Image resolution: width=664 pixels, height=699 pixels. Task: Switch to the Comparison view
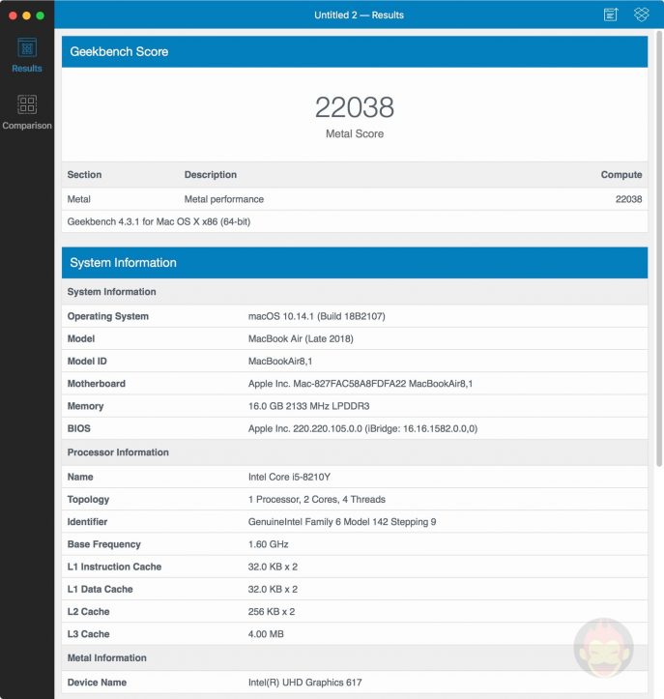coord(27,112)
